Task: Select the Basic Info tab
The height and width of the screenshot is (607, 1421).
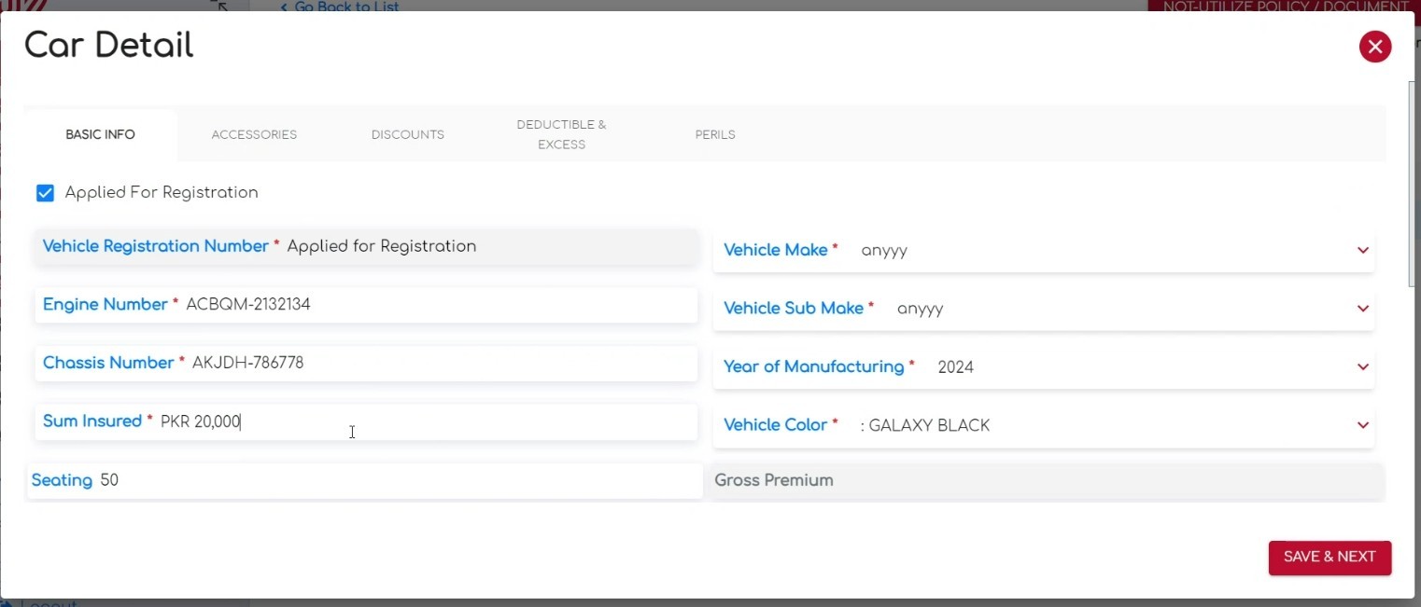Action: pyautogui.click(x=100, y=135)
